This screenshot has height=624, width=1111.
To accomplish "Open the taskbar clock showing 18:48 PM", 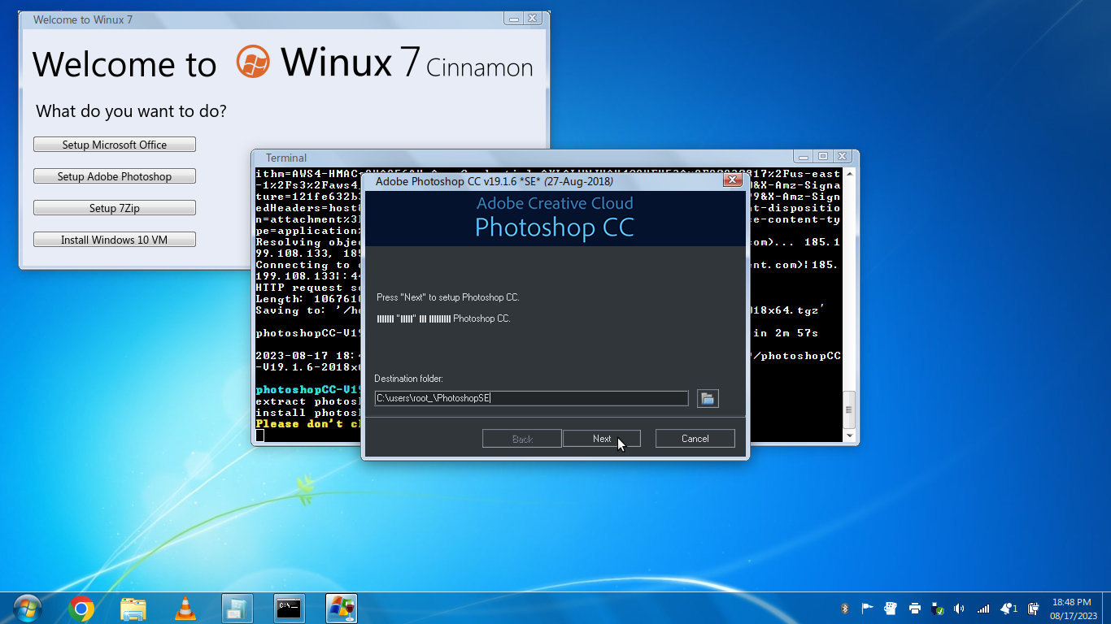I will (x=1073, y=609).
